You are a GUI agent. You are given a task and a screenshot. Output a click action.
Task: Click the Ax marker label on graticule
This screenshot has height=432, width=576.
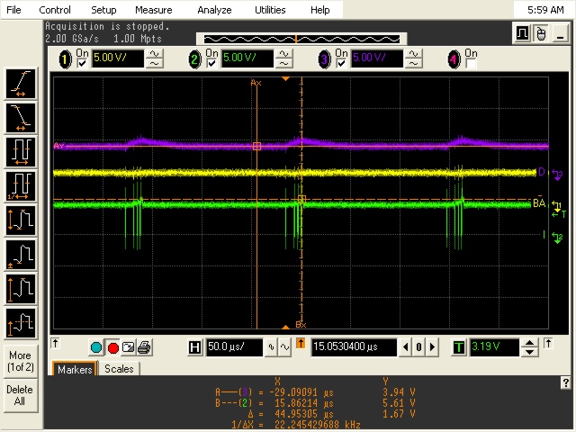pos(256,83)
